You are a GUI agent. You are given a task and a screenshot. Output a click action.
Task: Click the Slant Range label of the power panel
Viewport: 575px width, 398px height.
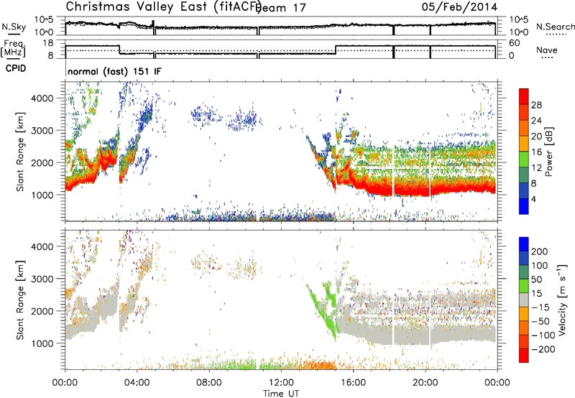pos(20,152)
